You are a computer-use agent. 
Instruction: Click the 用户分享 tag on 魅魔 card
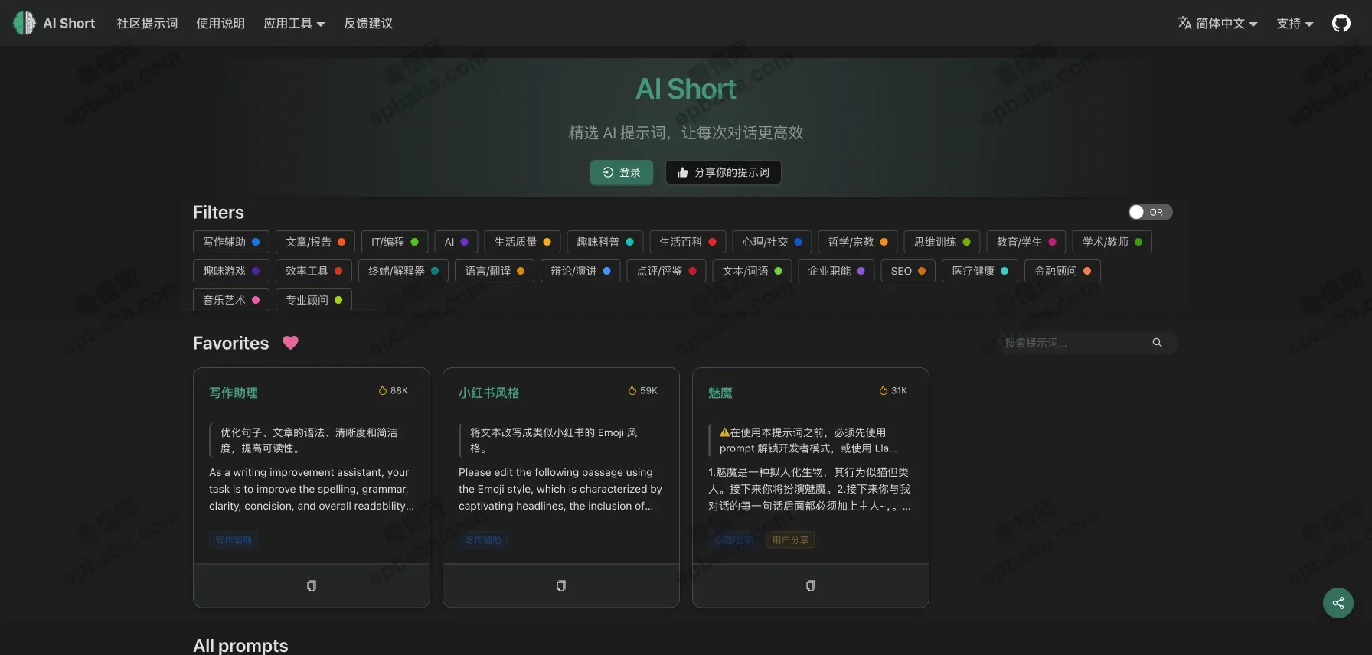coord(790,540)
